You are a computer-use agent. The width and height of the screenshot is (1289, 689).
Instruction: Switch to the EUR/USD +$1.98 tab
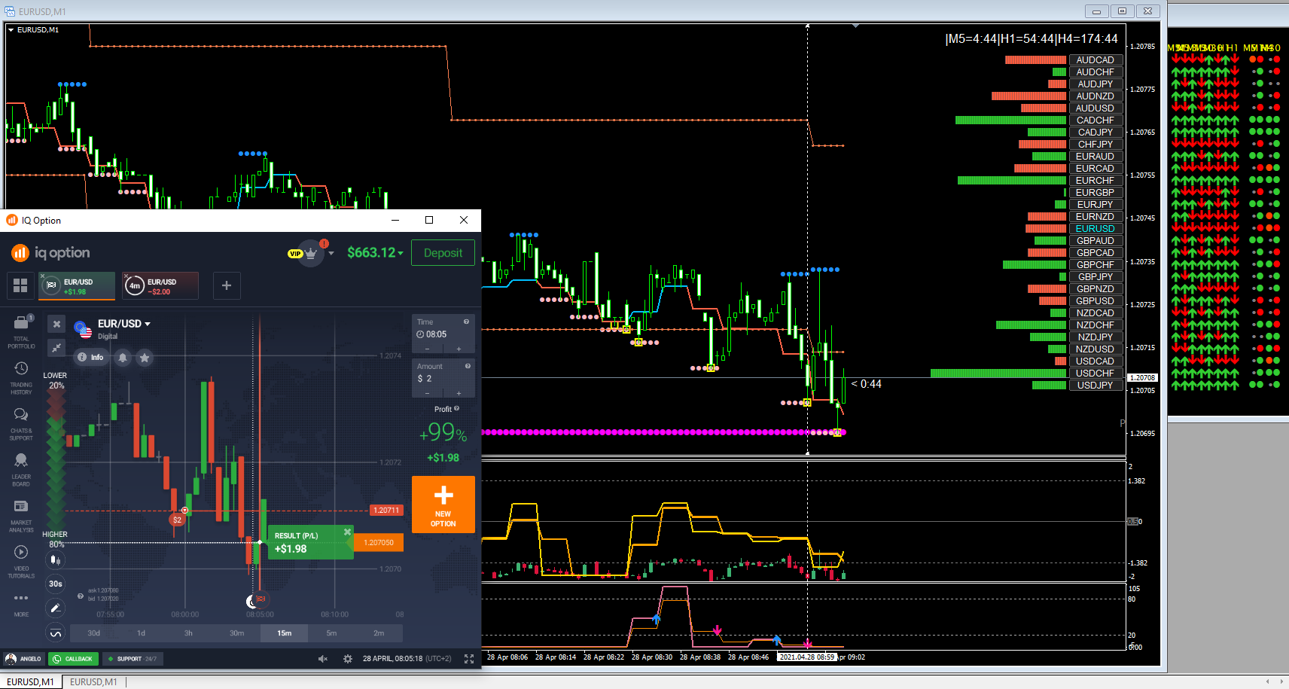point(78,286)
